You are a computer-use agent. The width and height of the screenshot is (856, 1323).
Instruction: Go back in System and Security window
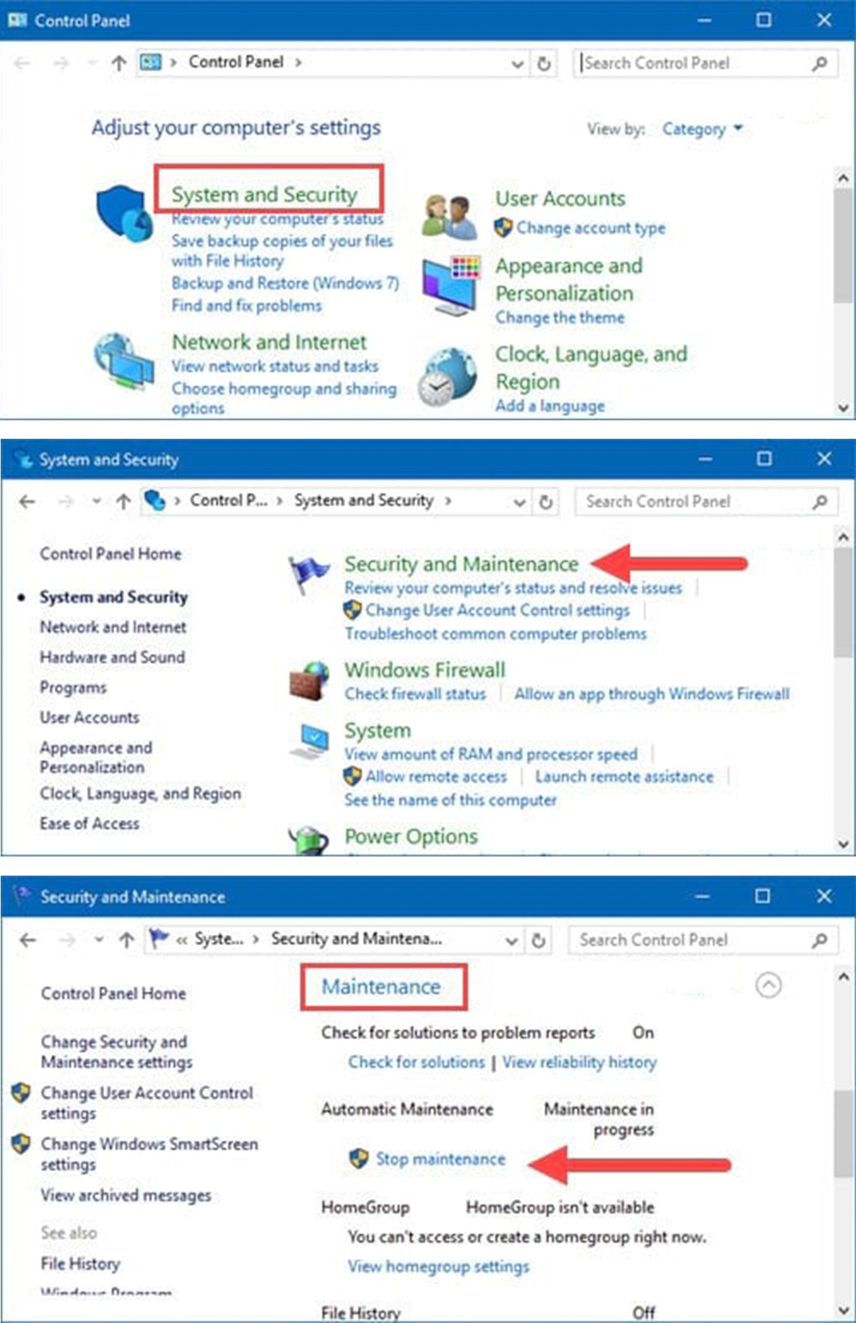(27, 502)
